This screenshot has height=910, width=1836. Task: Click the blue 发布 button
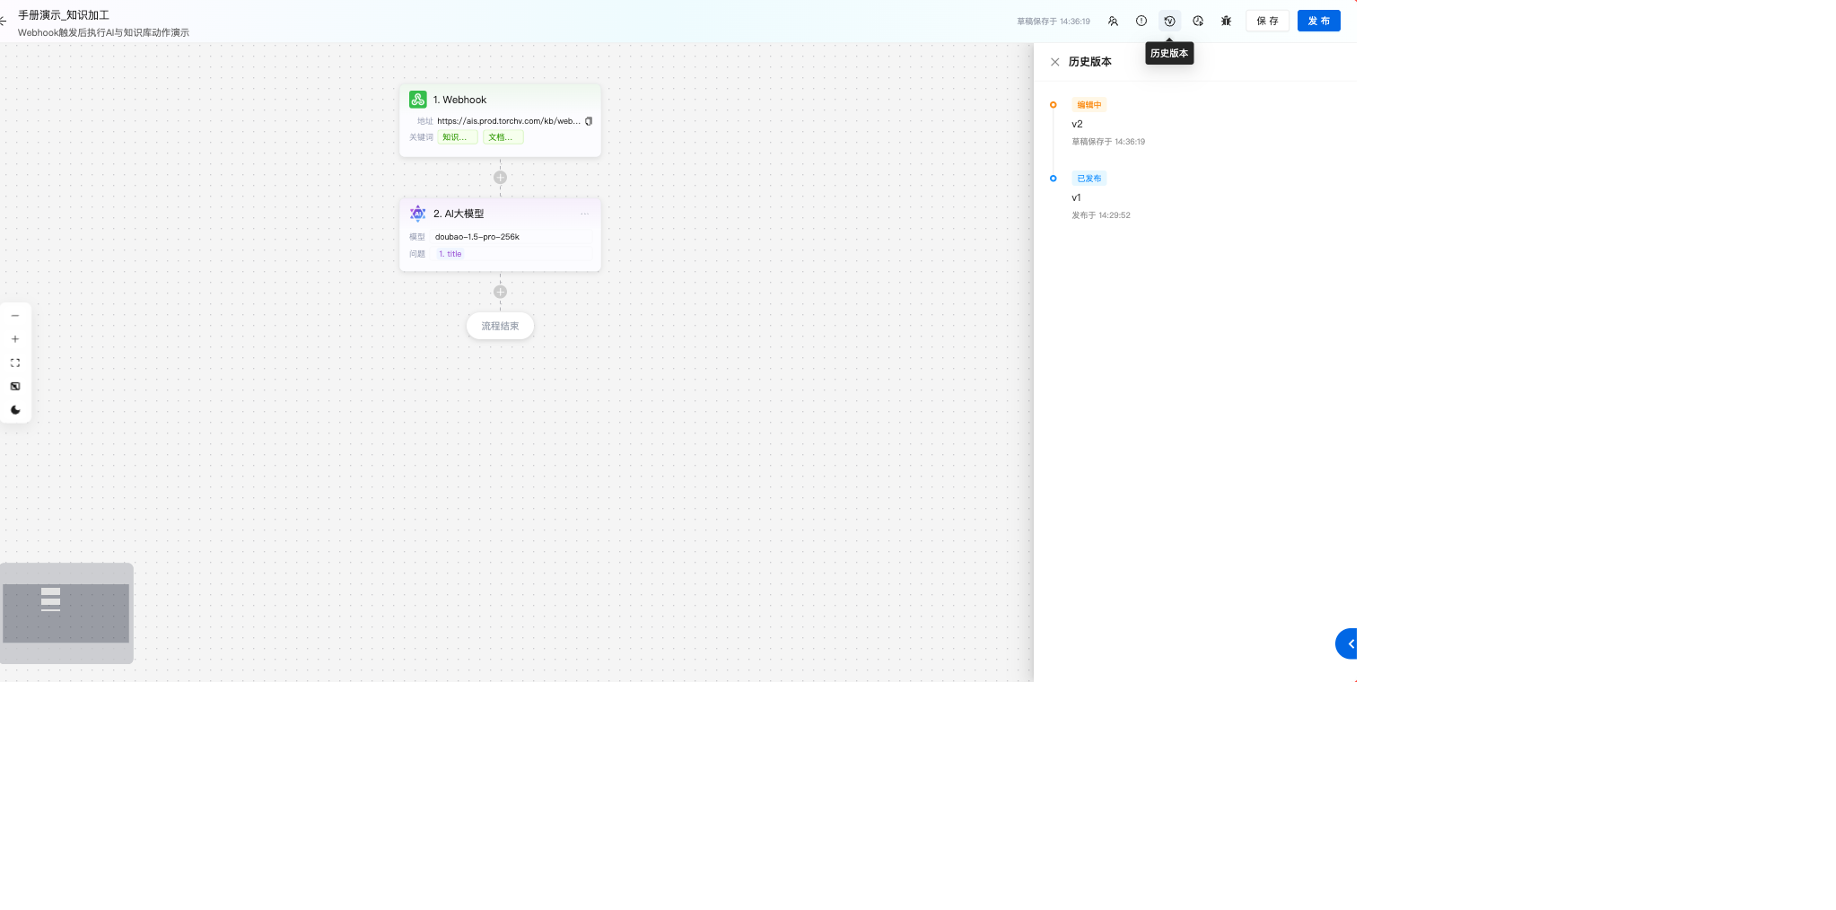(1318, 21)
